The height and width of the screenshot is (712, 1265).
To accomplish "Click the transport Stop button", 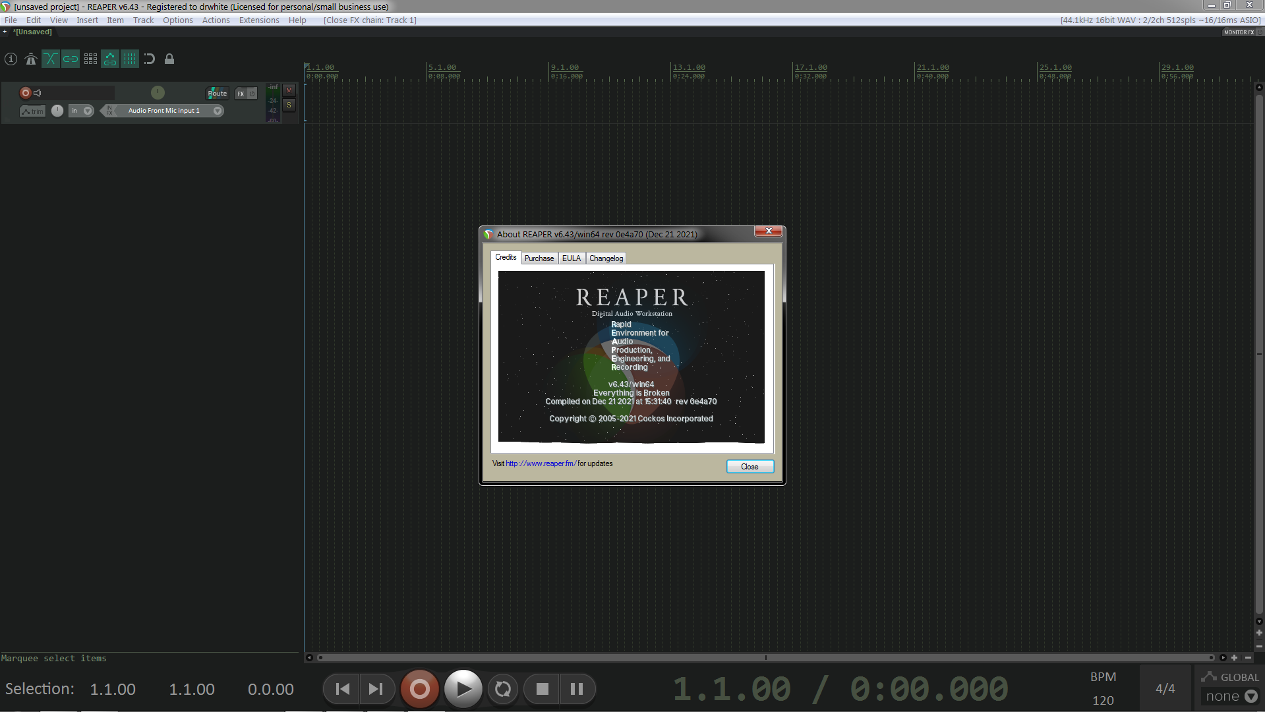I will [x=543, y=689].
